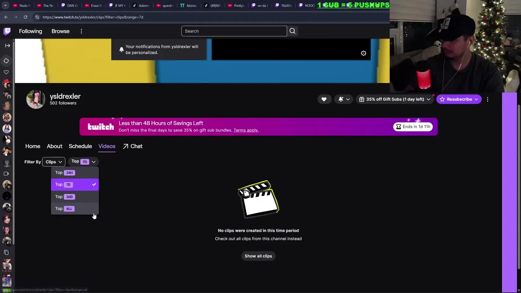Open the three-dot menu beside Browse
This screenshot has width=521, height=293.
coord(81,31)
